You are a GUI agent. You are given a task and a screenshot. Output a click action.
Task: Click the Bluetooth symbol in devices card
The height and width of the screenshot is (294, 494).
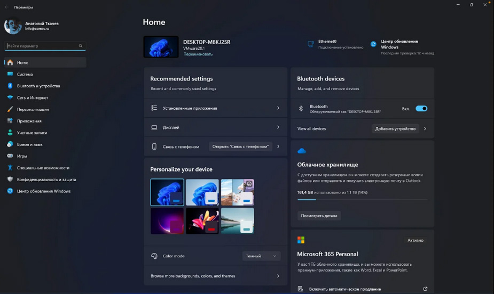pyautogui.click(x=301, y=109)
